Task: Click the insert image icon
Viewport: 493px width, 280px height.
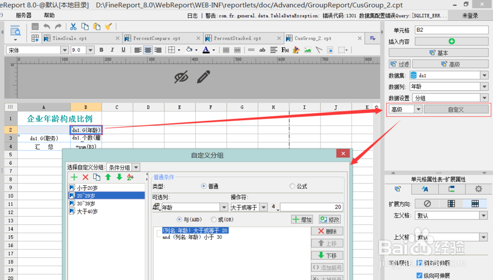Action: click(308, 50)
